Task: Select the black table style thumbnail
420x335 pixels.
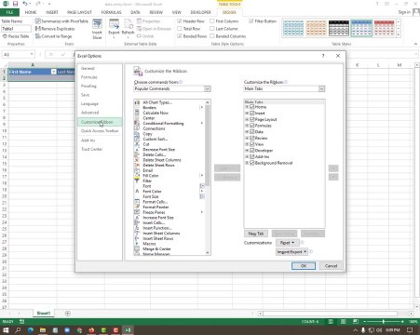Action: coord(339,28)
